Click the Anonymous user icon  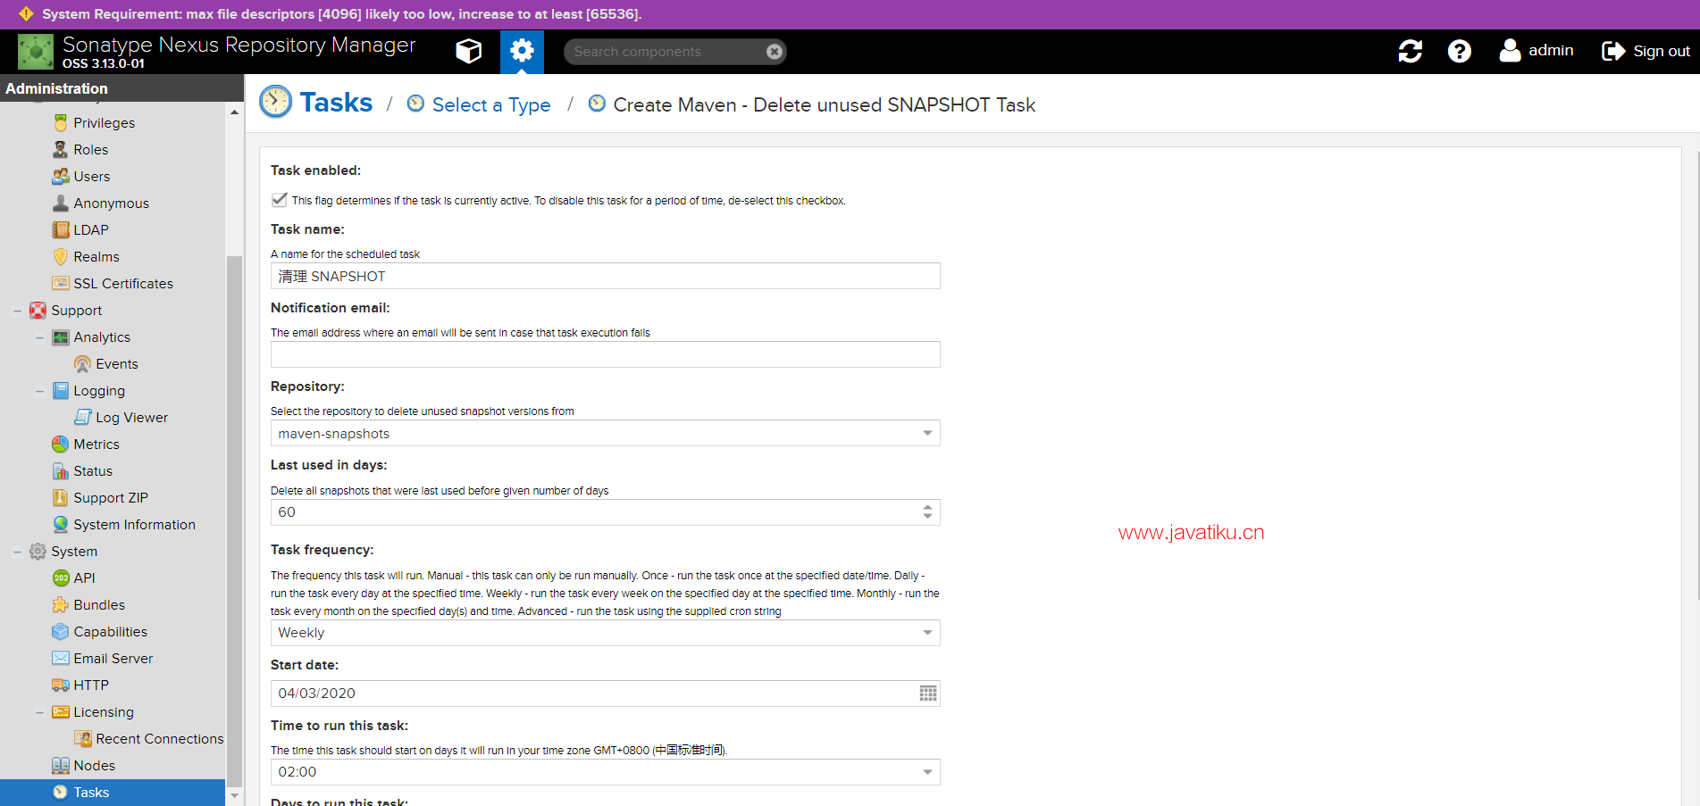[61, 203]
